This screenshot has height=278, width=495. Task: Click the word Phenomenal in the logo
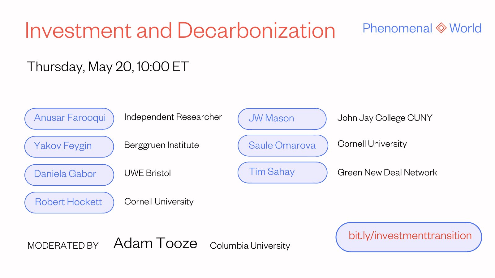[x=397, y=28]
